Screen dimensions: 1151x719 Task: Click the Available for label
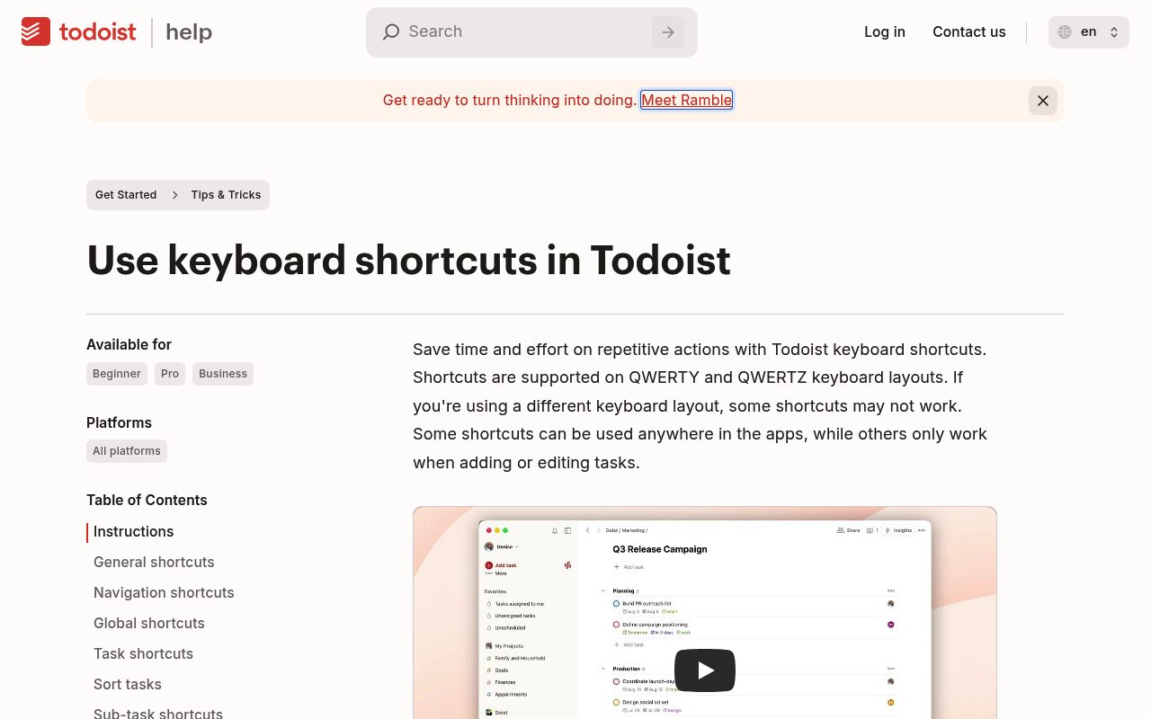click(x=129, y=344)
